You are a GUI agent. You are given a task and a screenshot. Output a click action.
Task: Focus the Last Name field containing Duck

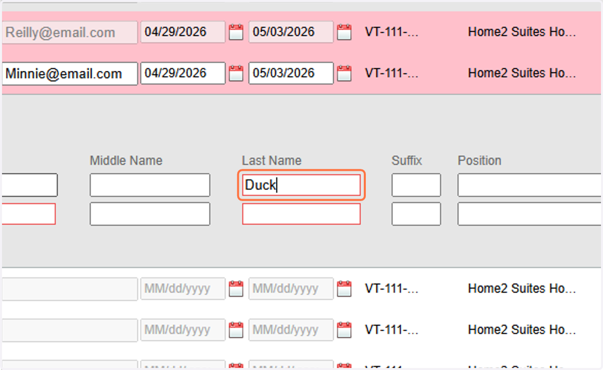pyautogui.click(x=301, y=185)
